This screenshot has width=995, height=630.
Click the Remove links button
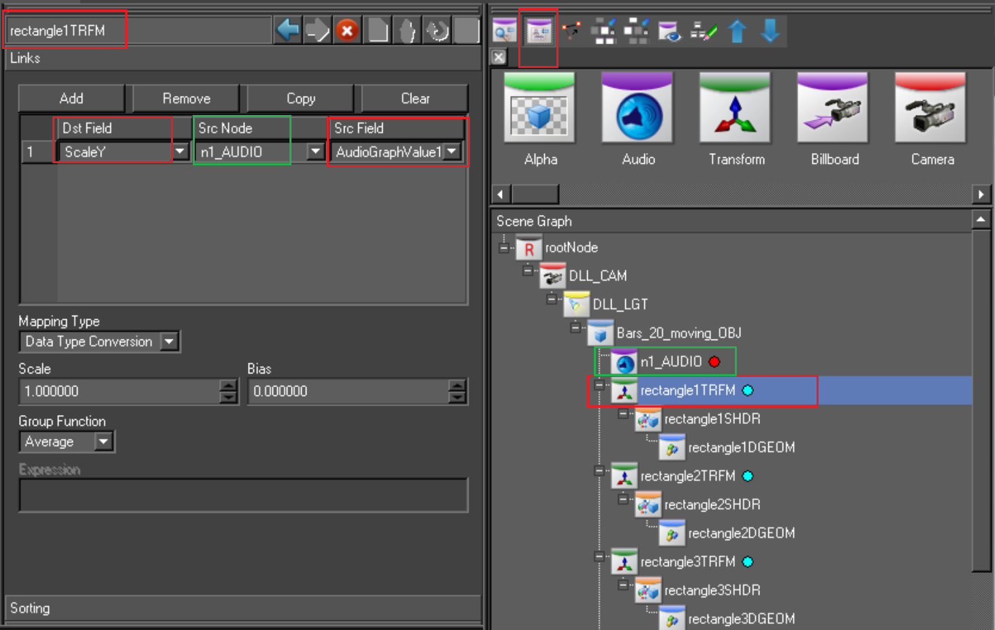tap(186, 99)
